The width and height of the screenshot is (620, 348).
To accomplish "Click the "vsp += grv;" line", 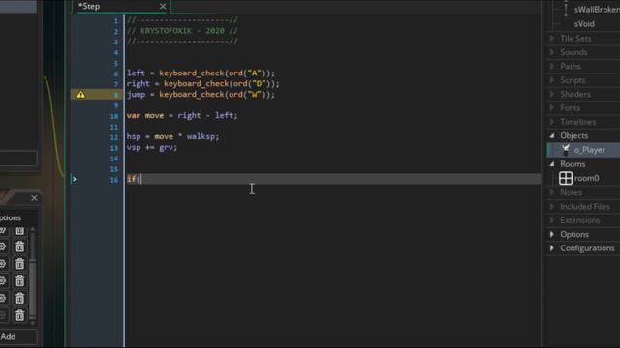I will click(x=152, y=147).
